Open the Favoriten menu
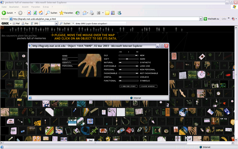Viewport: 238px width, 149px height. (x=36, y=7)
